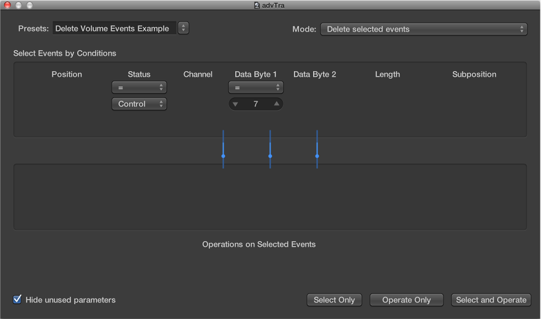
Task: Click the Data Byte 2 column header
Action: click(315, 74)
